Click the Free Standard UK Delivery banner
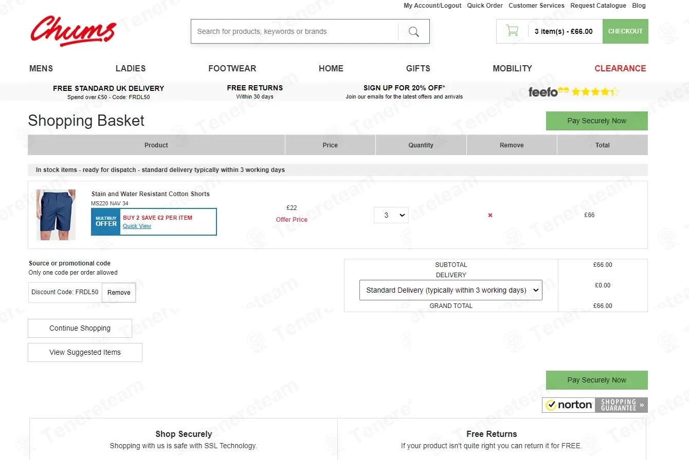 [108, 92]
